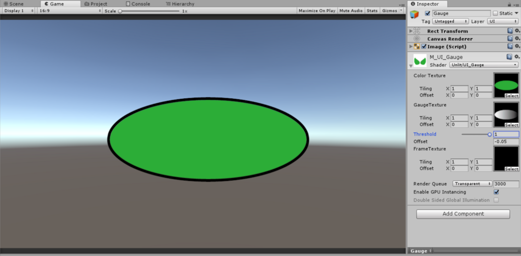Click Color Texture Offset Y field
Image resolution: width=521 pixels, height=256 pixels.
point(483,95)
